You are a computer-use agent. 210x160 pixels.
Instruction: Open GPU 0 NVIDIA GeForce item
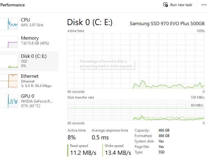[x=30, y=101]
